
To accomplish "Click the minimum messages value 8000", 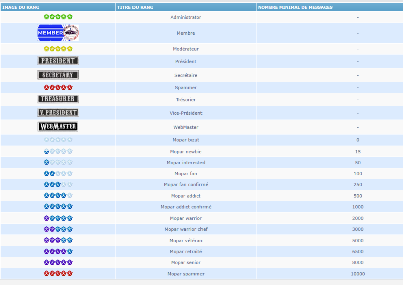I will coord(358,263).
